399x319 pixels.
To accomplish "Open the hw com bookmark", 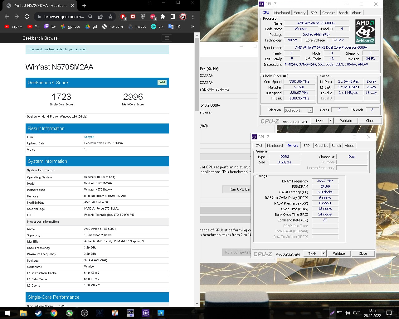I will click(112, 27).
